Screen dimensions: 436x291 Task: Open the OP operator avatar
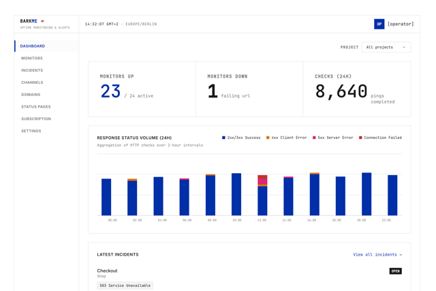[379, 24]
